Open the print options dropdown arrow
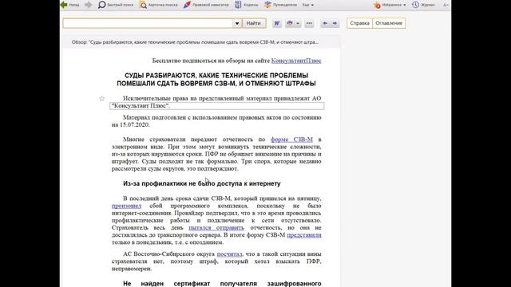 pyautogui.click(x=298, y=23)
